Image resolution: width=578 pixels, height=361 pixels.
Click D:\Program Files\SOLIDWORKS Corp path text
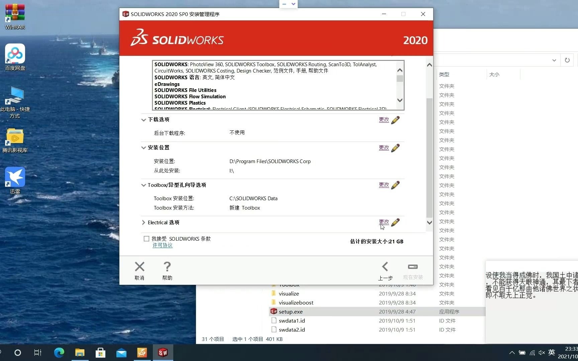tap(270, 161)
